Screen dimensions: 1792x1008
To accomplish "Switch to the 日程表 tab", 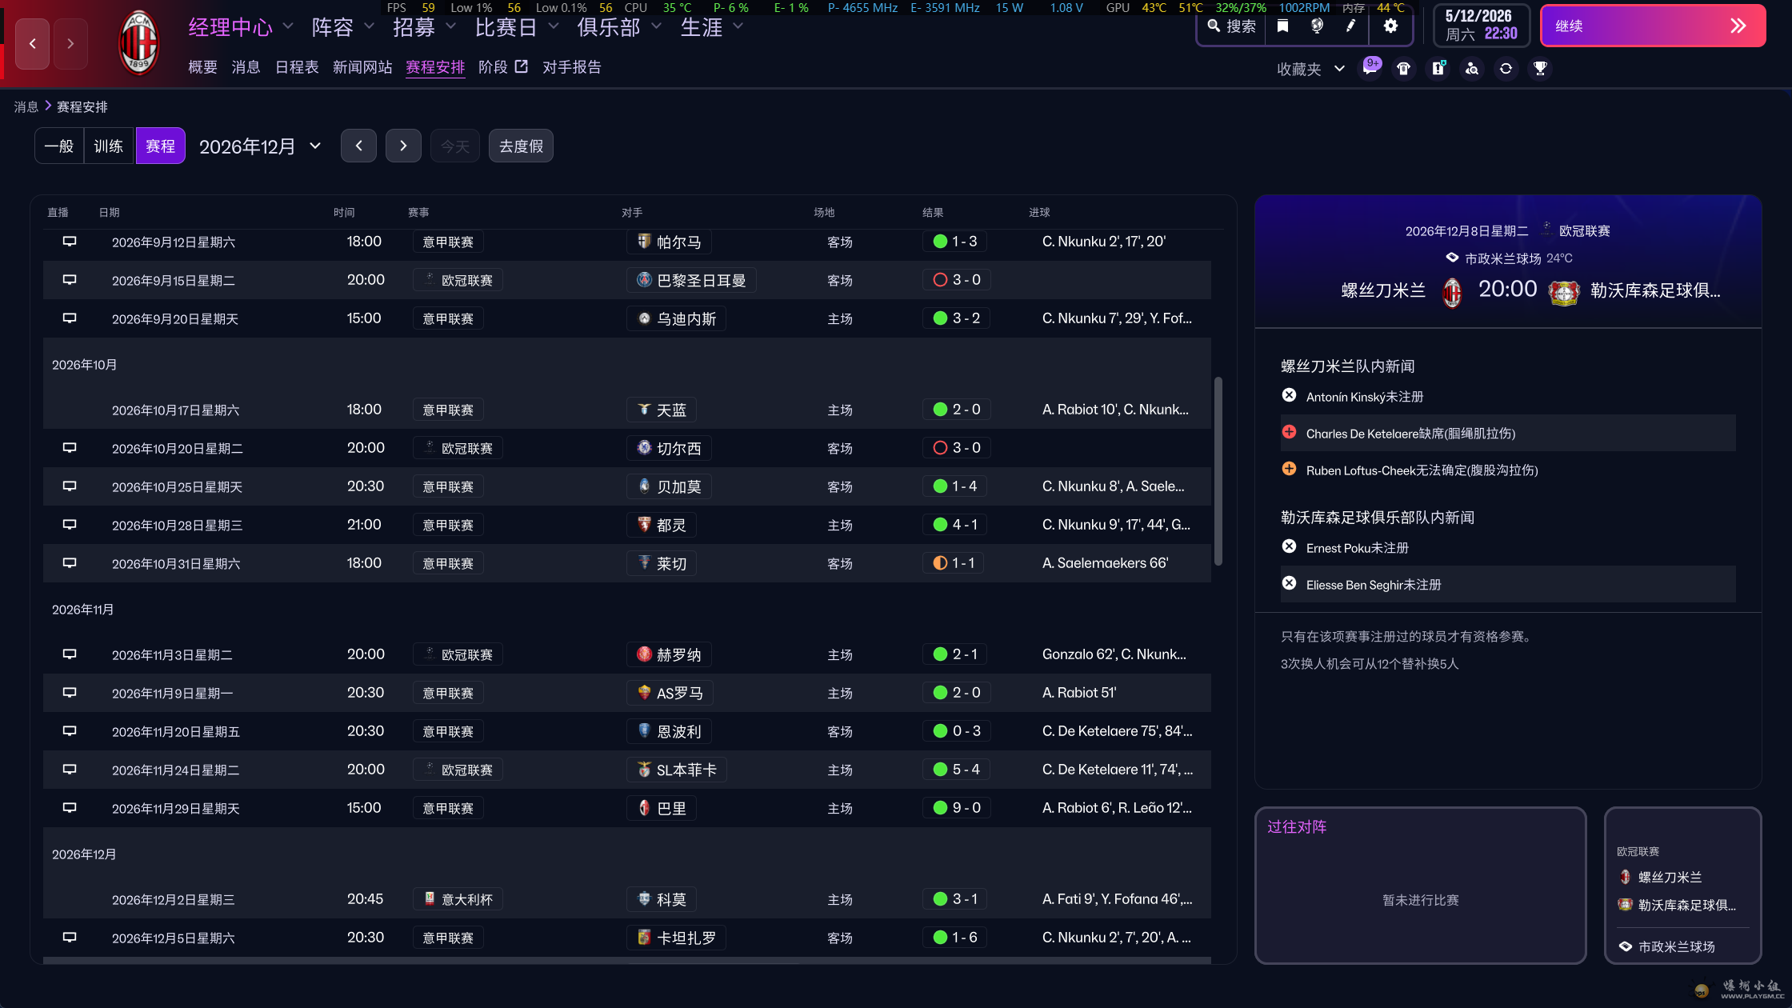I will point(297,67).
